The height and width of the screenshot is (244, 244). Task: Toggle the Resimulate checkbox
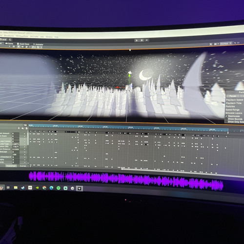226,116
